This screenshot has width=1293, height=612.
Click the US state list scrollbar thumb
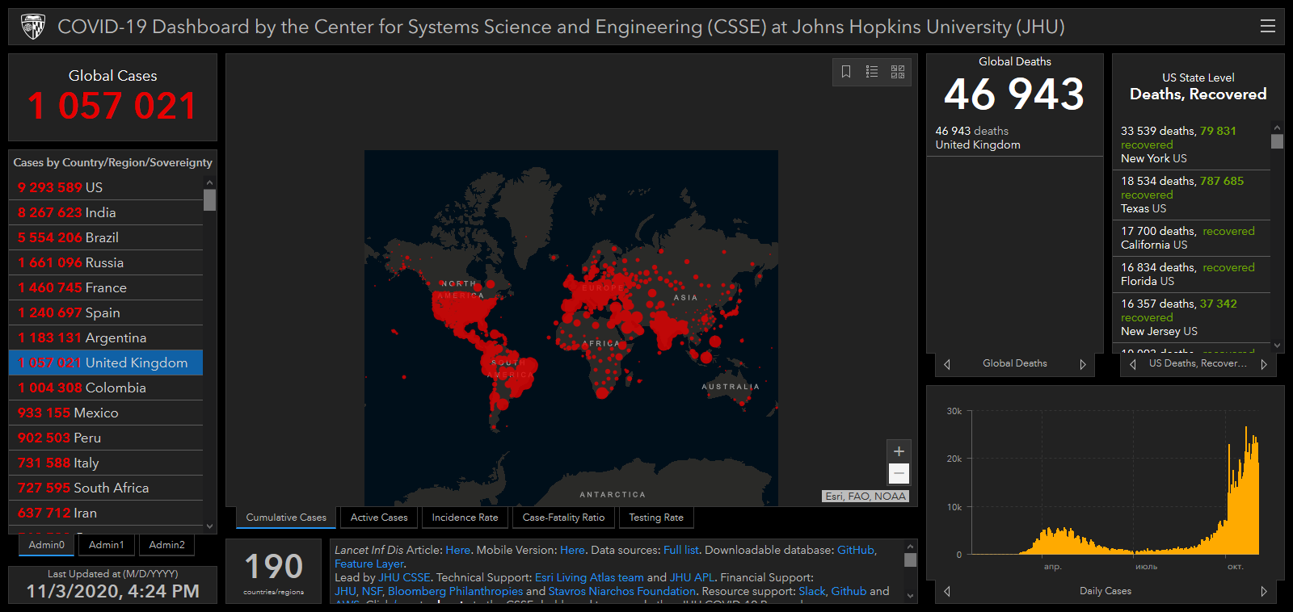coord(1277,141)
